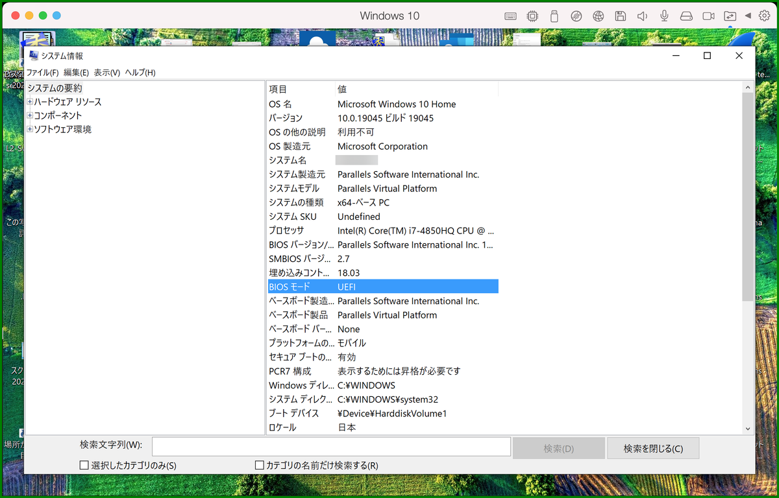Click the 検索(D) button
Viewport: 779px width, 498px height.
558,448
